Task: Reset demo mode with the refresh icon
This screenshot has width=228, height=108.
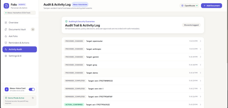Action: pos(33,98)
